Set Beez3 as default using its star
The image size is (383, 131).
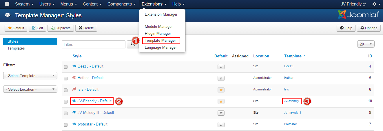[x=221, y=67]
